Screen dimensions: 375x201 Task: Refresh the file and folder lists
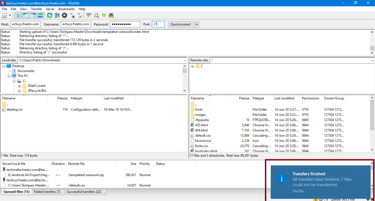[x=49, y=15]
